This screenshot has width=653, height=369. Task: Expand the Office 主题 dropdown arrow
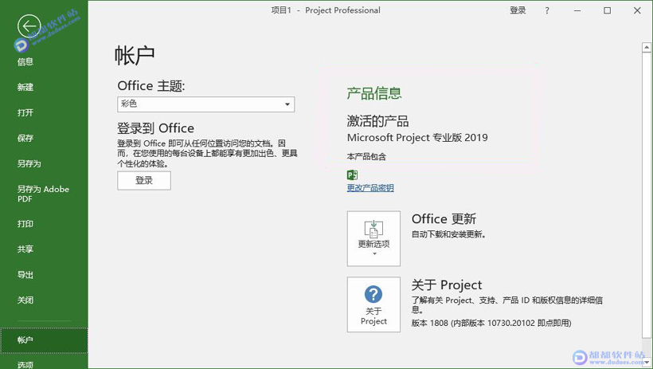(287, 104)
